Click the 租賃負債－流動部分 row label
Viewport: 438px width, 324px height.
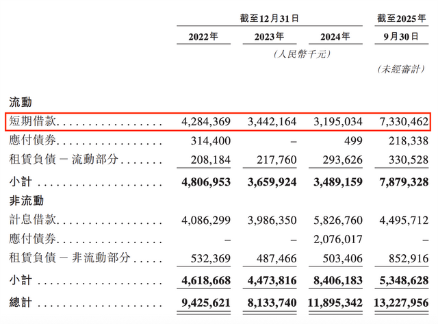[61, 160]
